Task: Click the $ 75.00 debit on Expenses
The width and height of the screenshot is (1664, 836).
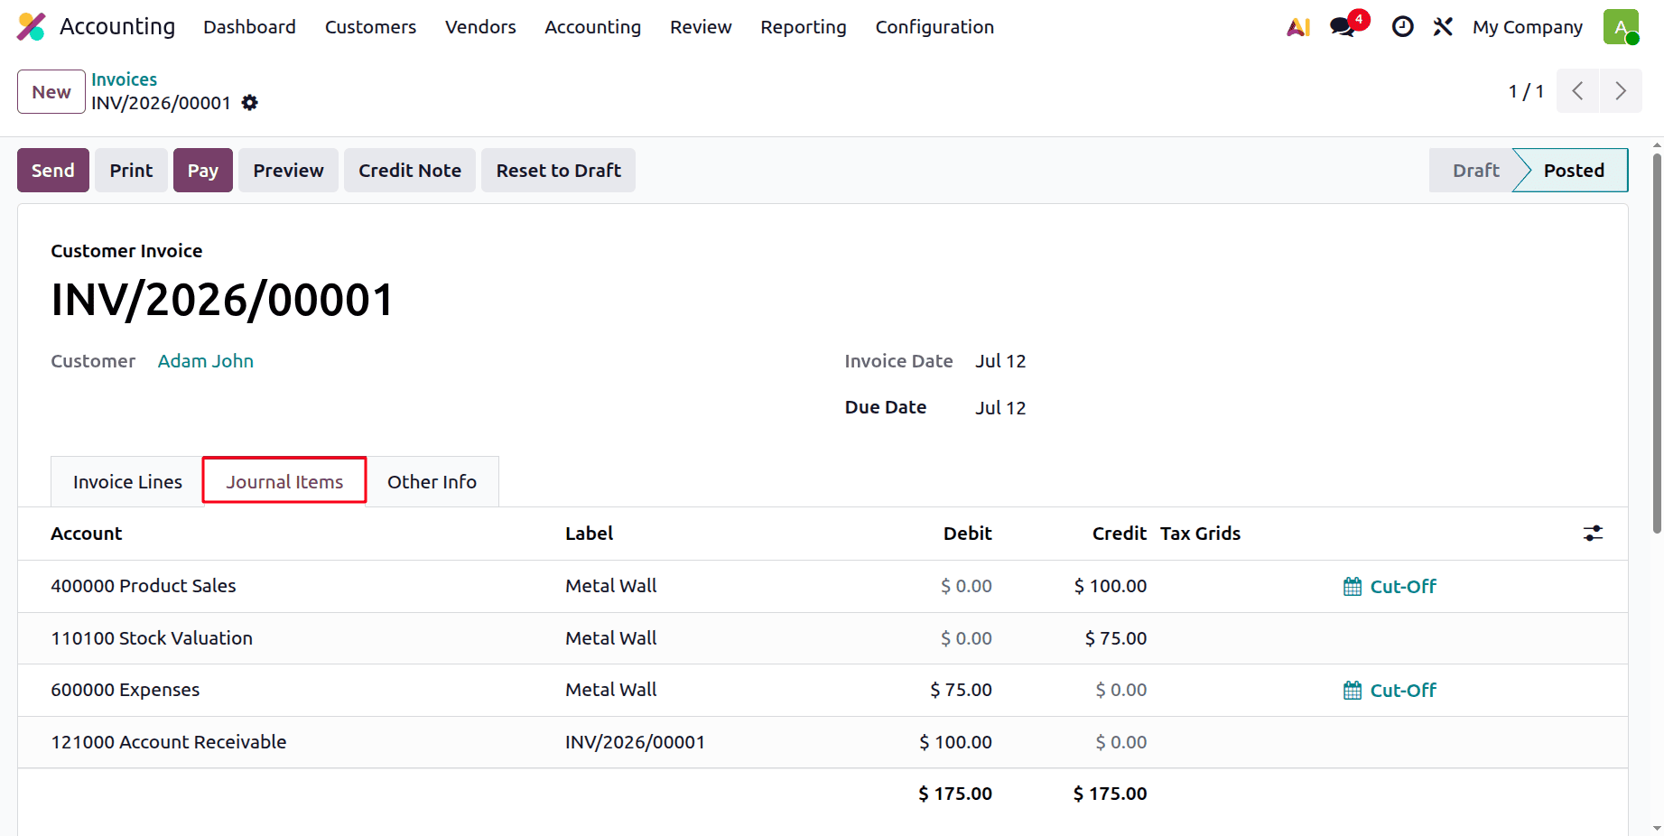Action: [961, 691]
